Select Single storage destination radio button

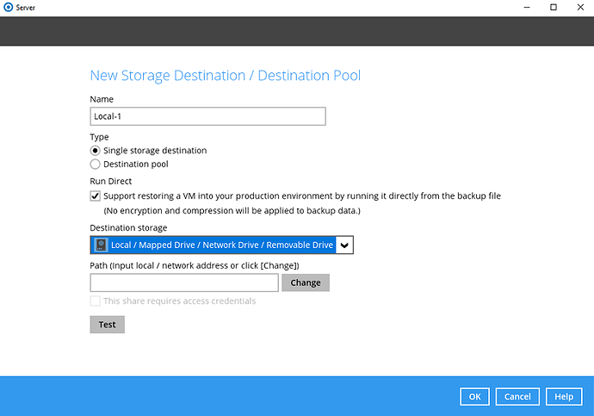pos(96,151)
